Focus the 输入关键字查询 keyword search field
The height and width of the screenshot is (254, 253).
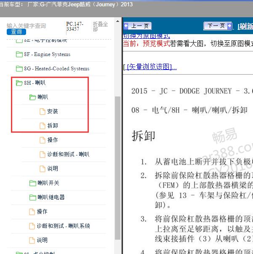(x=26, y=26)
